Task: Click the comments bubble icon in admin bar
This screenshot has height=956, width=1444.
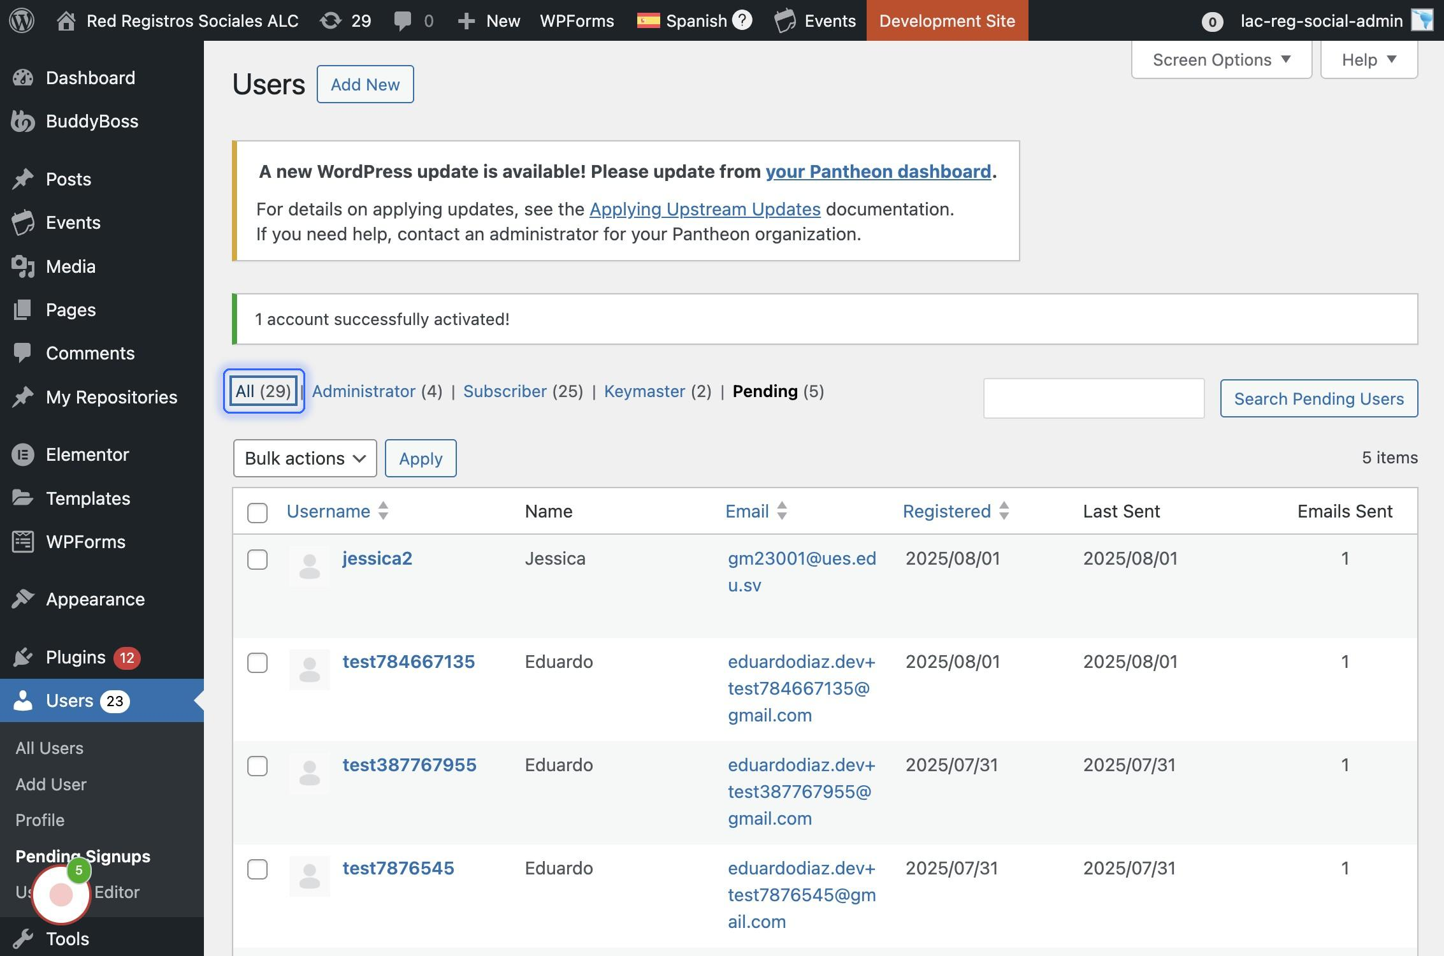Action: [x=402, y=20]
